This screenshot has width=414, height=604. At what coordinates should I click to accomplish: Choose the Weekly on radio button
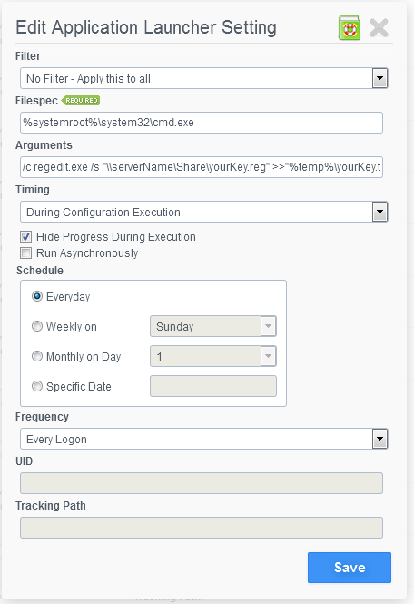[x=37, y=326]
